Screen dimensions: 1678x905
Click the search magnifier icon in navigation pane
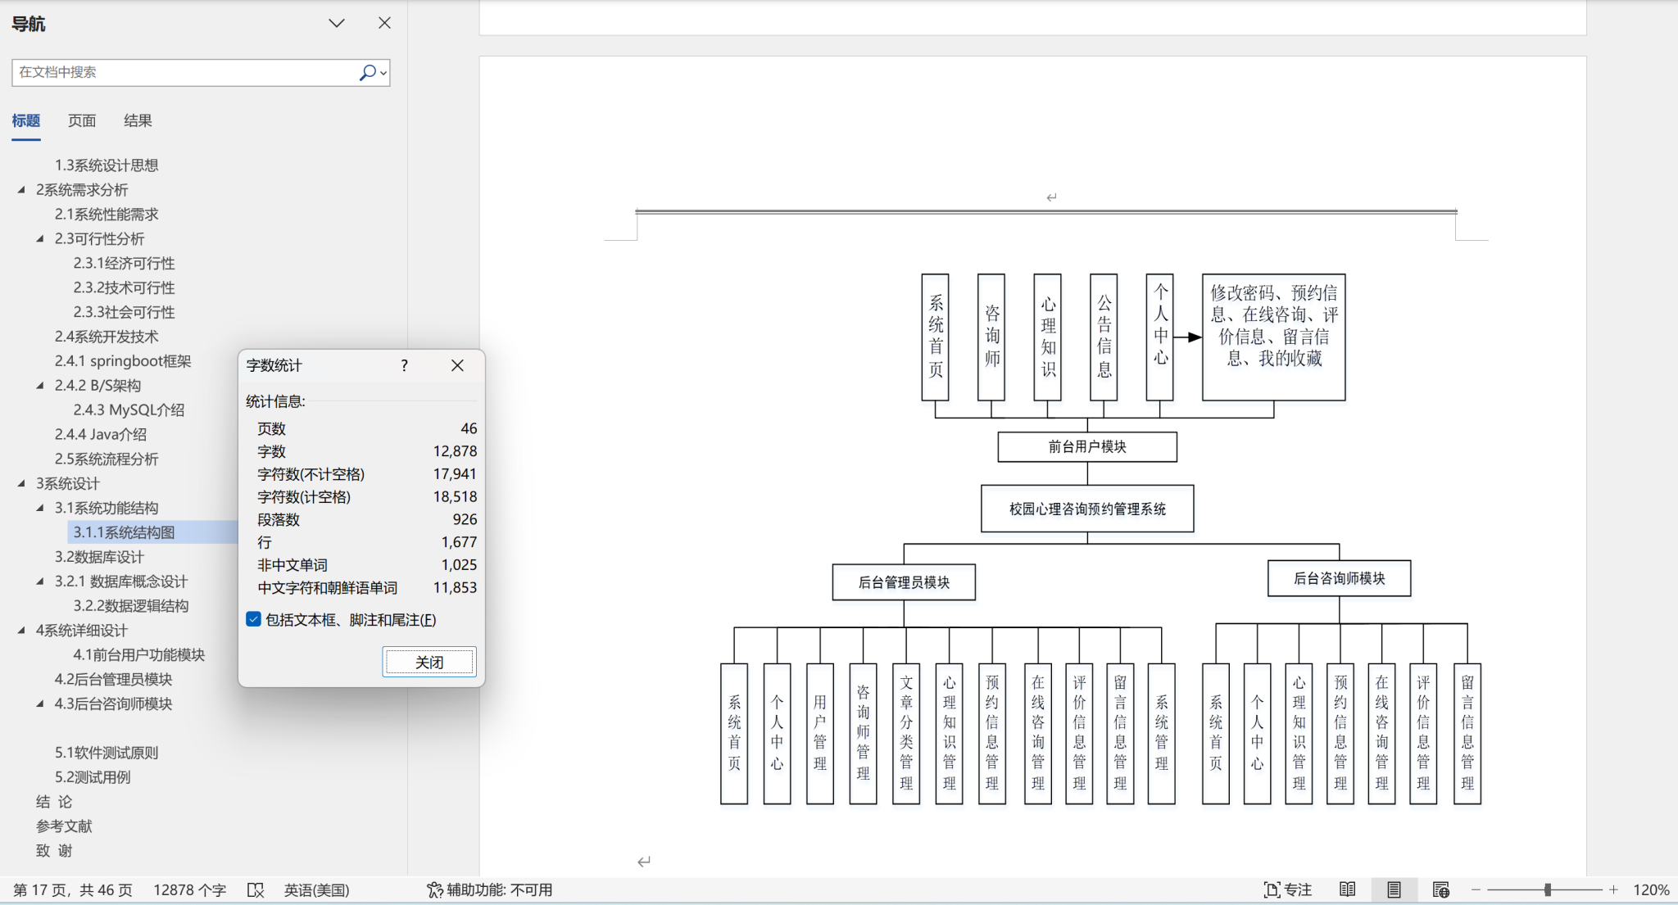[367, 72]
